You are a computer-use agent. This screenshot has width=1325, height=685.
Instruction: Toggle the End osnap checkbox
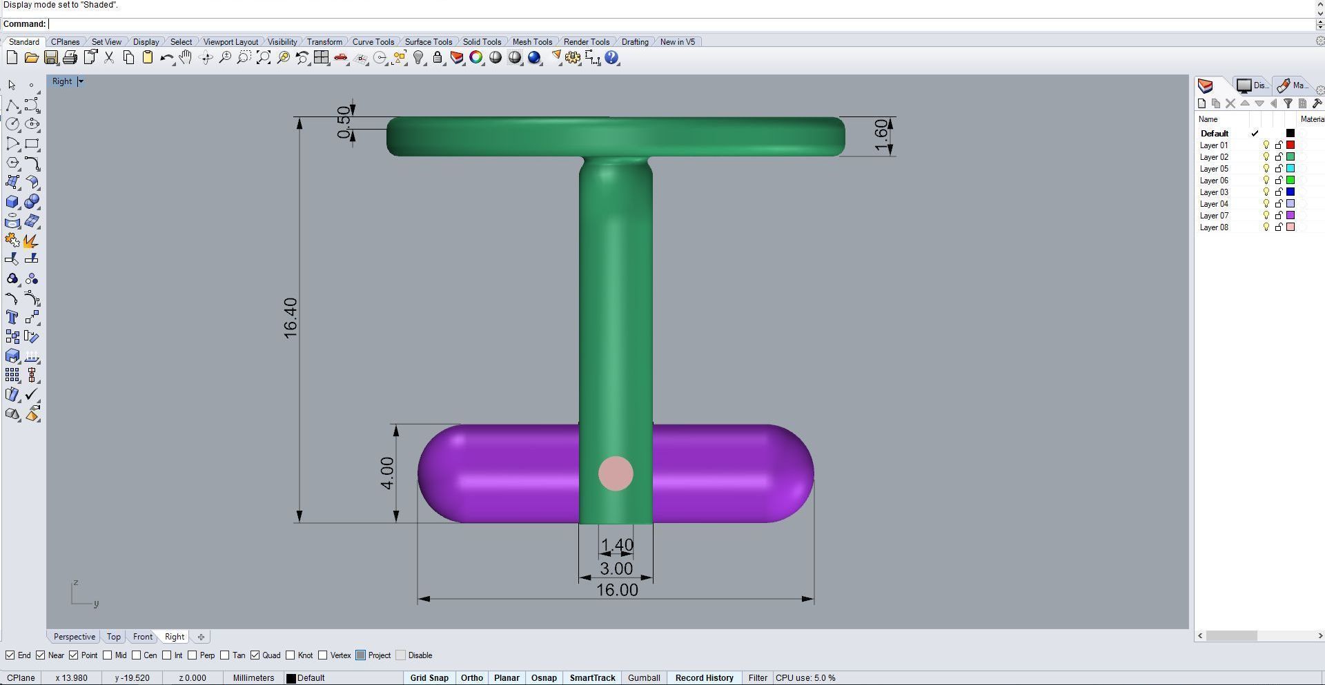(10, 655)
